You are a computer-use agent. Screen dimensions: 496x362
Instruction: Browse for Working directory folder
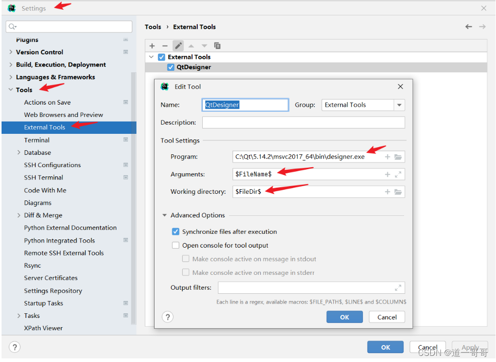point(398,192)
